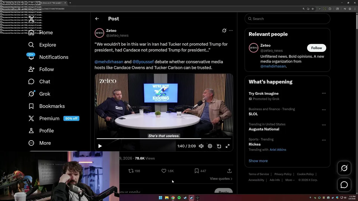Go back with the Post arrow

(x=97, y=19)
